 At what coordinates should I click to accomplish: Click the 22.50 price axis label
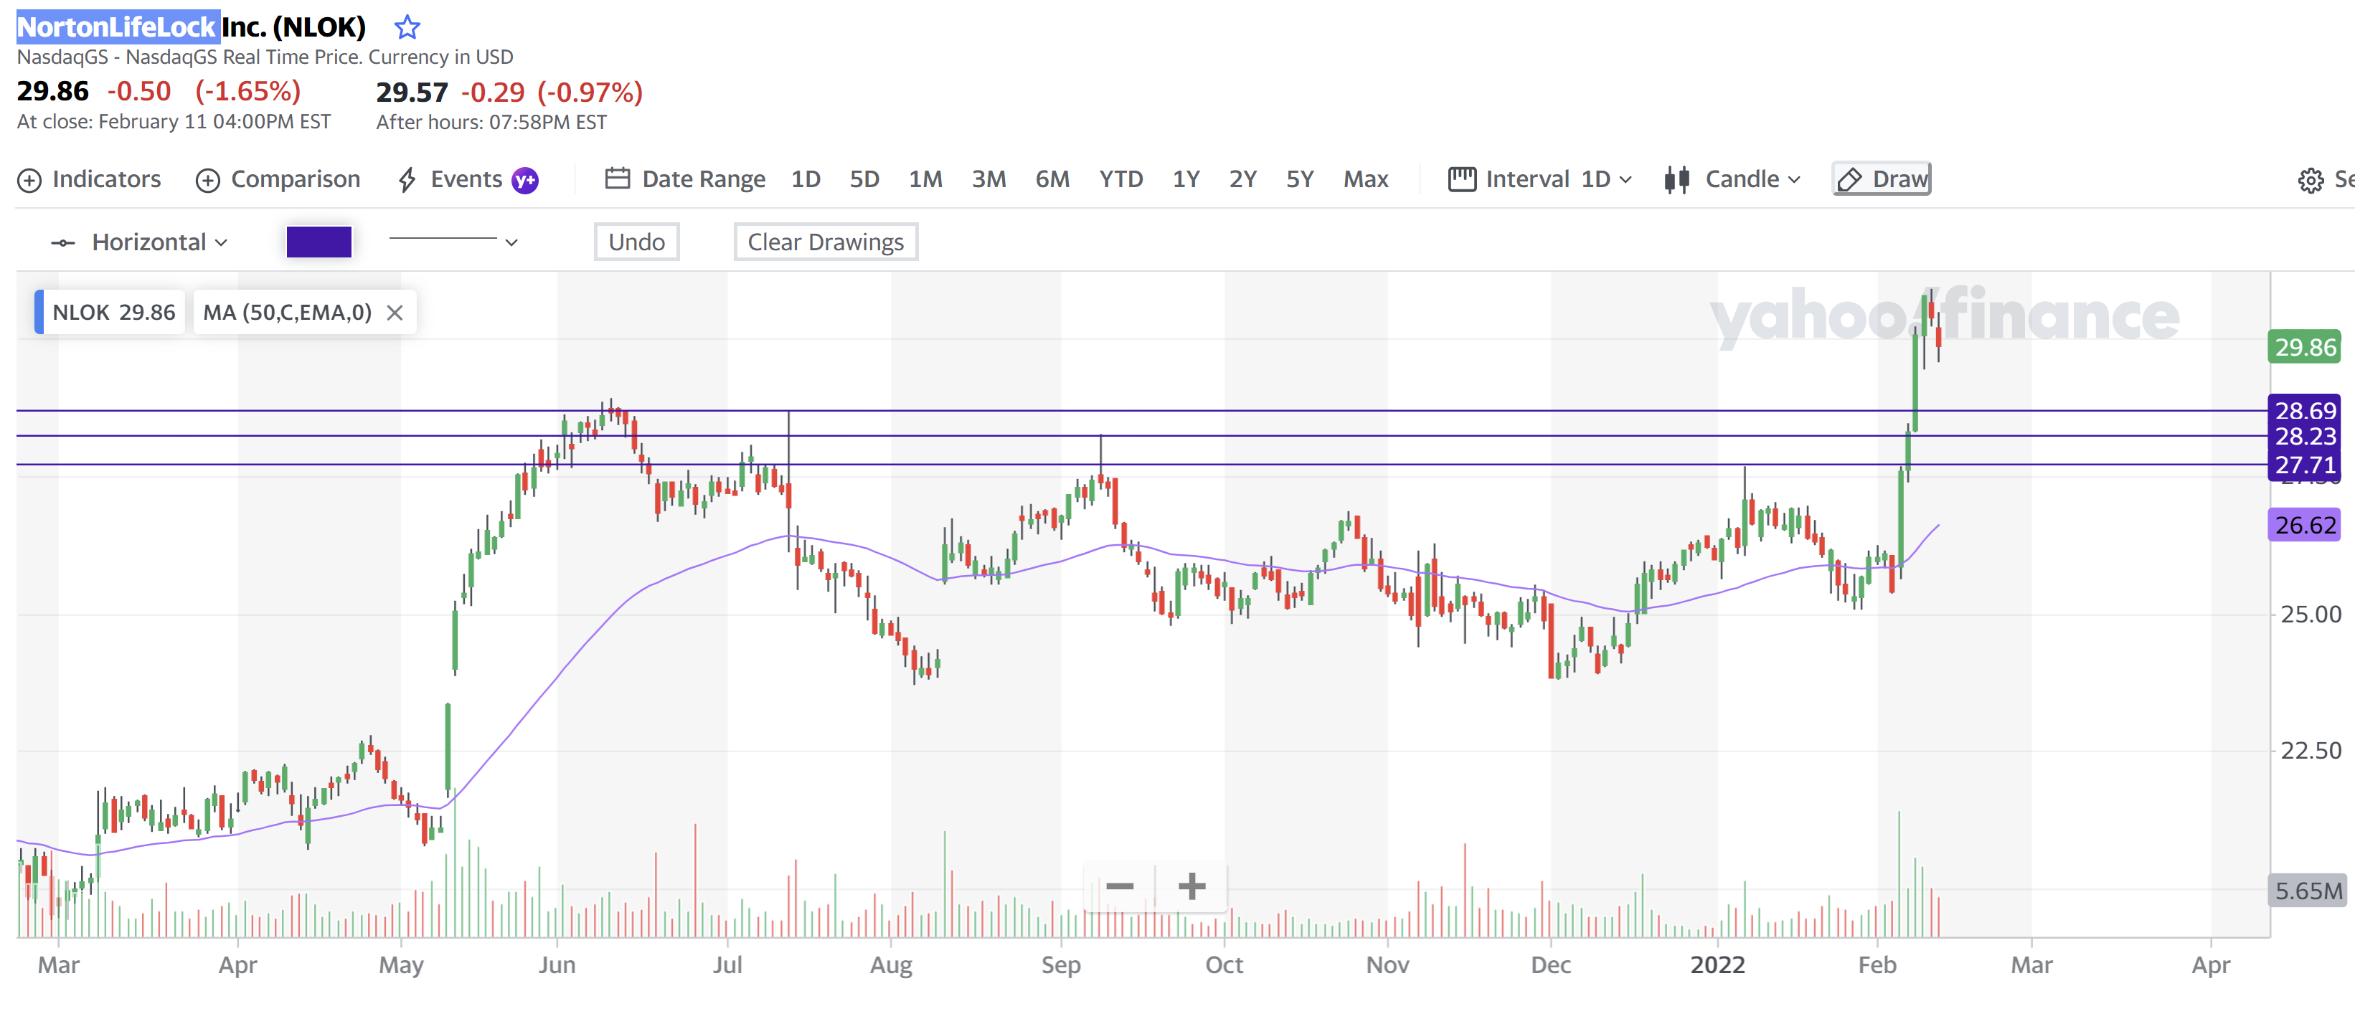pyautogui.click(x=2311, y=750)
